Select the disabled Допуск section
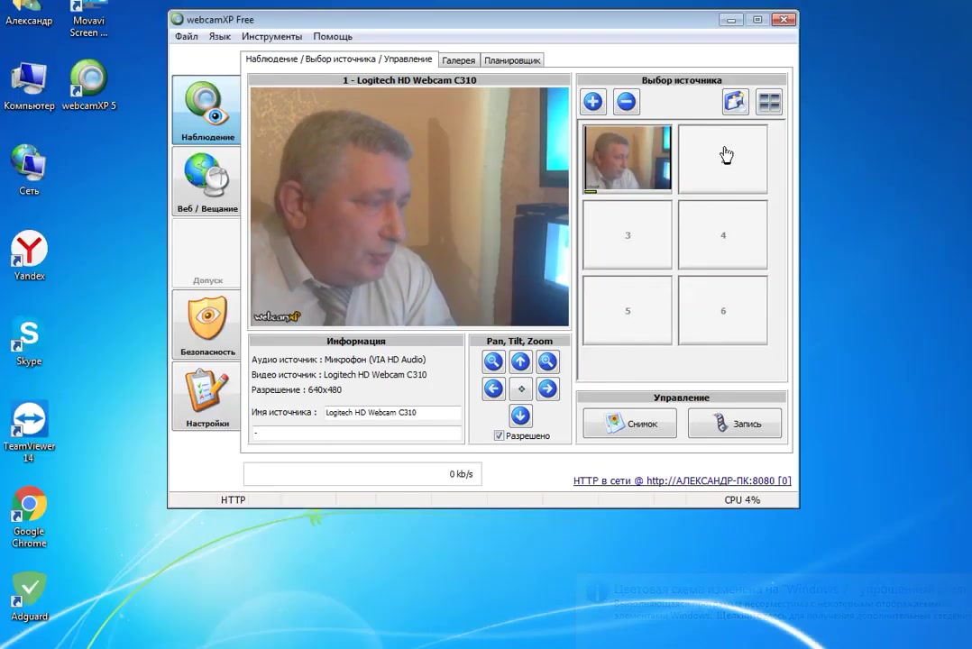The width and height of the screenshot is (972, 649). coord(206,253)
